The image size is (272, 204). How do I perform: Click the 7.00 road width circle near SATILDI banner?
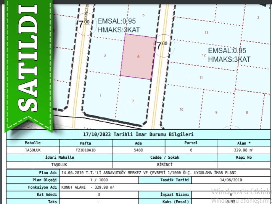click(x=84, y=24)
